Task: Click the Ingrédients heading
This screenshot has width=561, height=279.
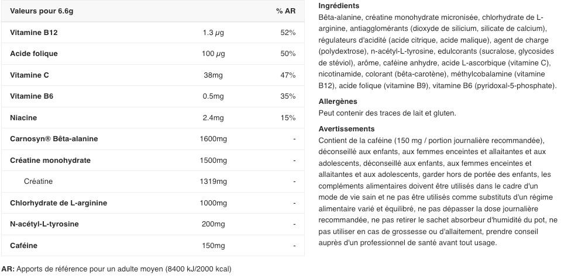Action: point(339,6)
